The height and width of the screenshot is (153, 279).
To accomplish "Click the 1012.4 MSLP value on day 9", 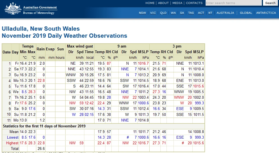I will click(x=143, y=109).
